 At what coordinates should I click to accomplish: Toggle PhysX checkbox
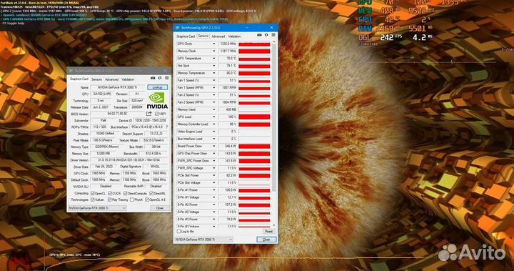tap(131, 199)
